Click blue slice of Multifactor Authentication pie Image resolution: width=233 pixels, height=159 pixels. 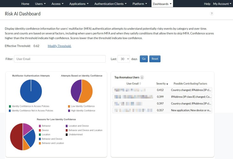31,91
